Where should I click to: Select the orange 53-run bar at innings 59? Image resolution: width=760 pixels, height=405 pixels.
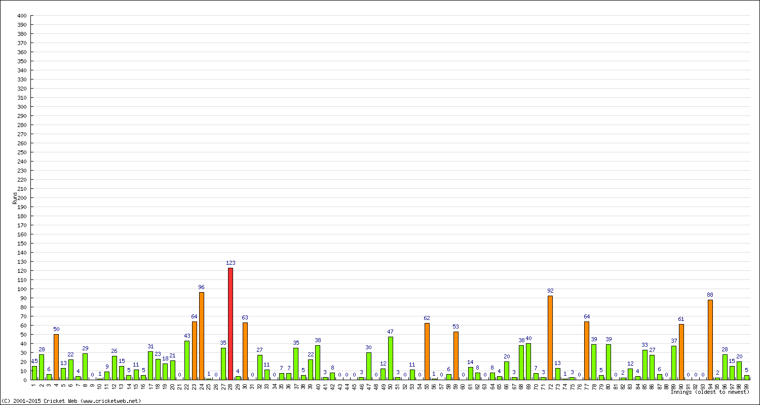click(x=456, y=355)
